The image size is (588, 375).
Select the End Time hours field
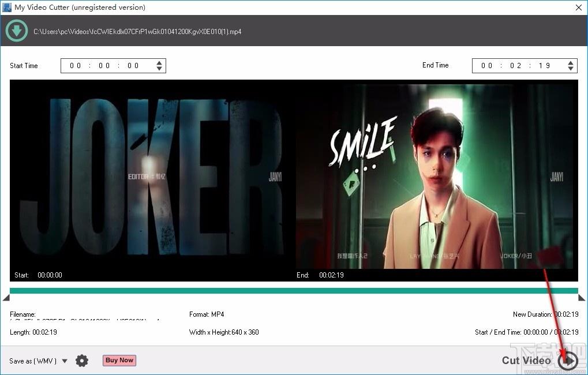coord(486,66)
